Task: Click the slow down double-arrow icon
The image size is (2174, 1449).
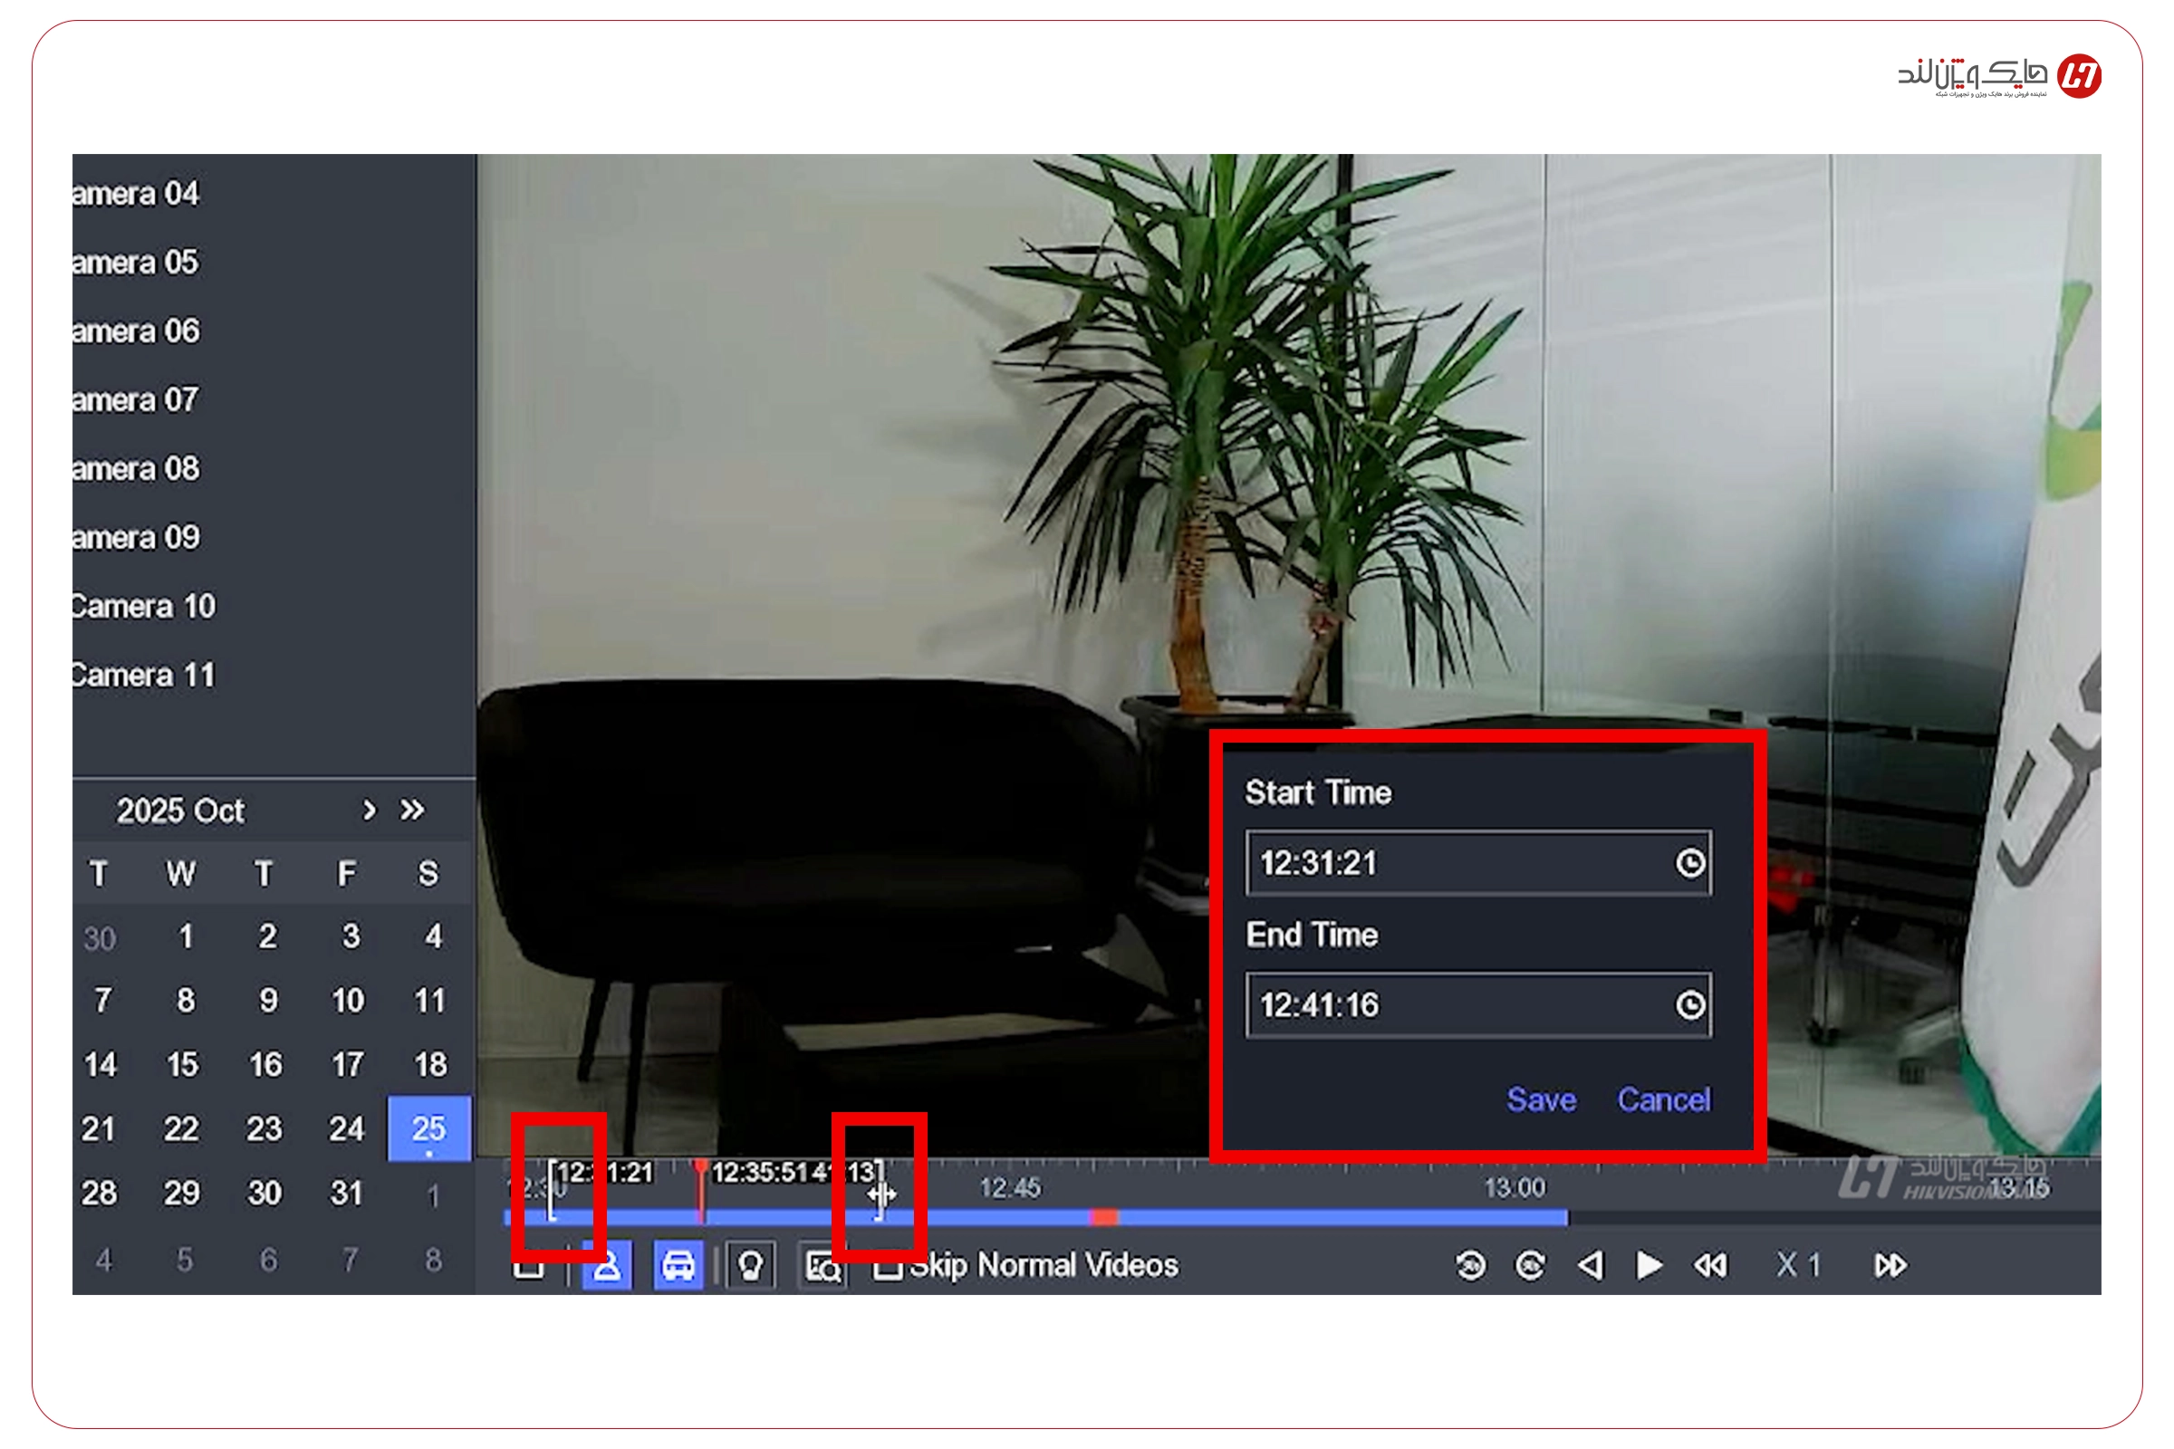Action: (x=1710, y=1265)
